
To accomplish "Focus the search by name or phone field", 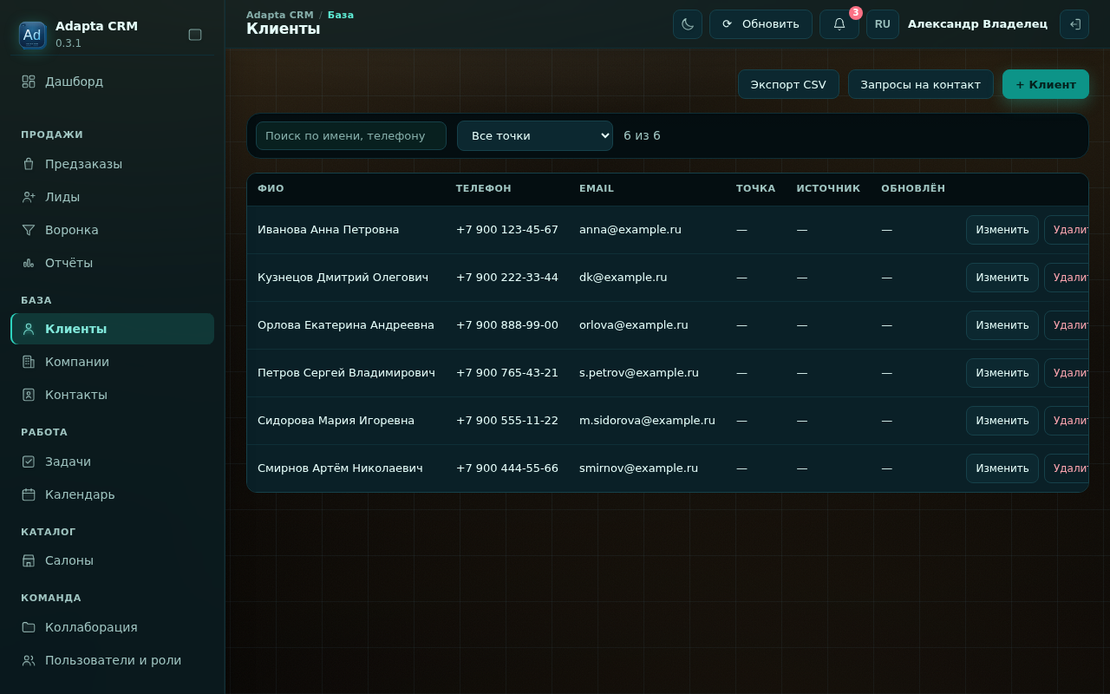I will pos(351,136).
